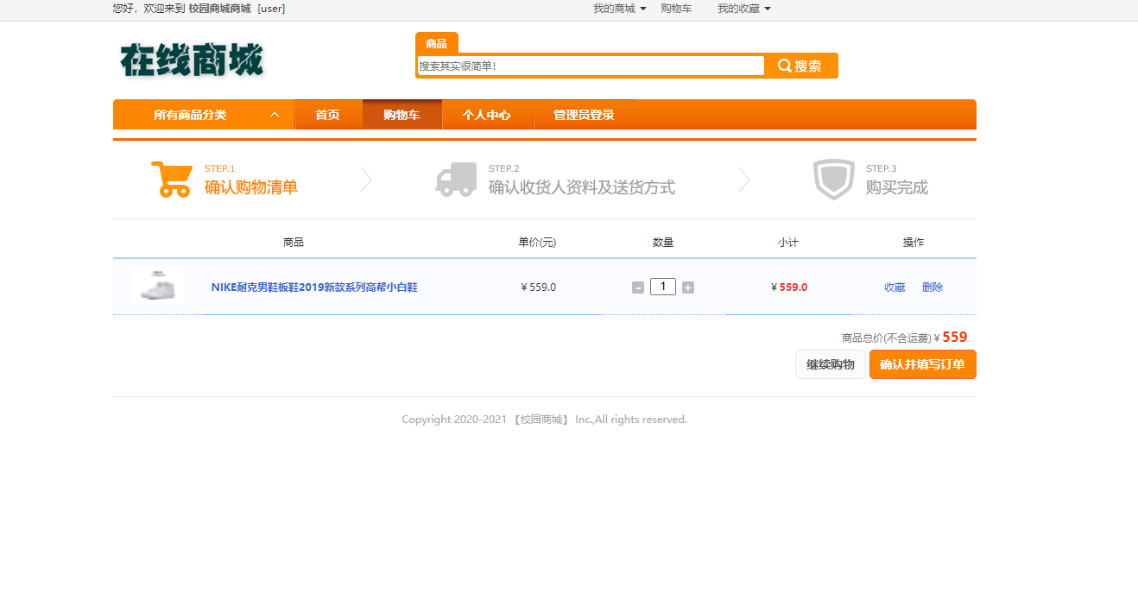
Task: Expand the 我的收藏 dropdown
Action: [x=743, y=8]
